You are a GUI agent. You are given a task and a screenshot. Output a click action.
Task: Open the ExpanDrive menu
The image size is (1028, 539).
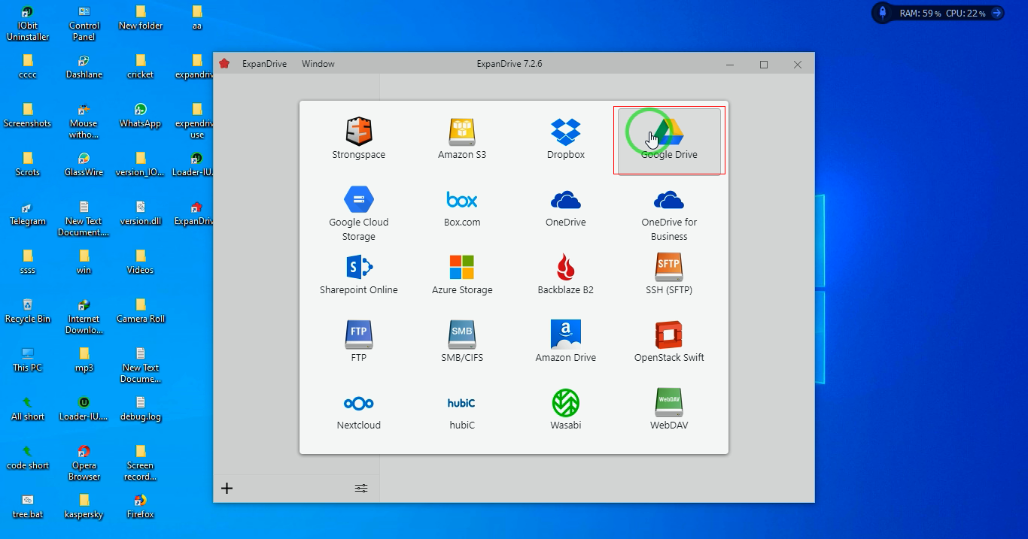click(264, 64)
